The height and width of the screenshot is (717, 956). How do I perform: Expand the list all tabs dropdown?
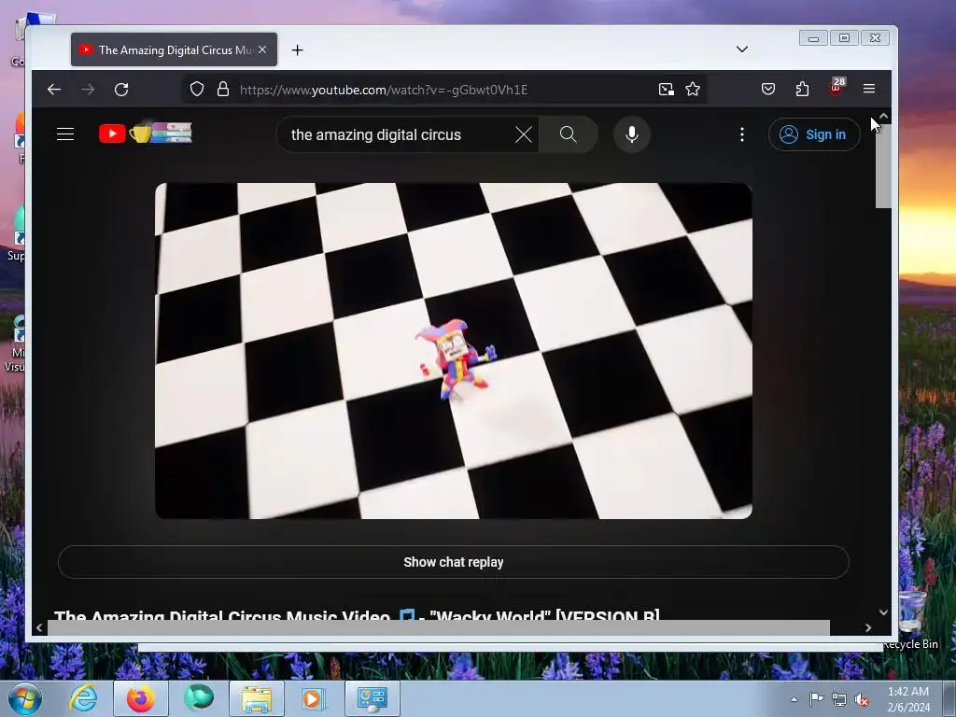point(742,49)
